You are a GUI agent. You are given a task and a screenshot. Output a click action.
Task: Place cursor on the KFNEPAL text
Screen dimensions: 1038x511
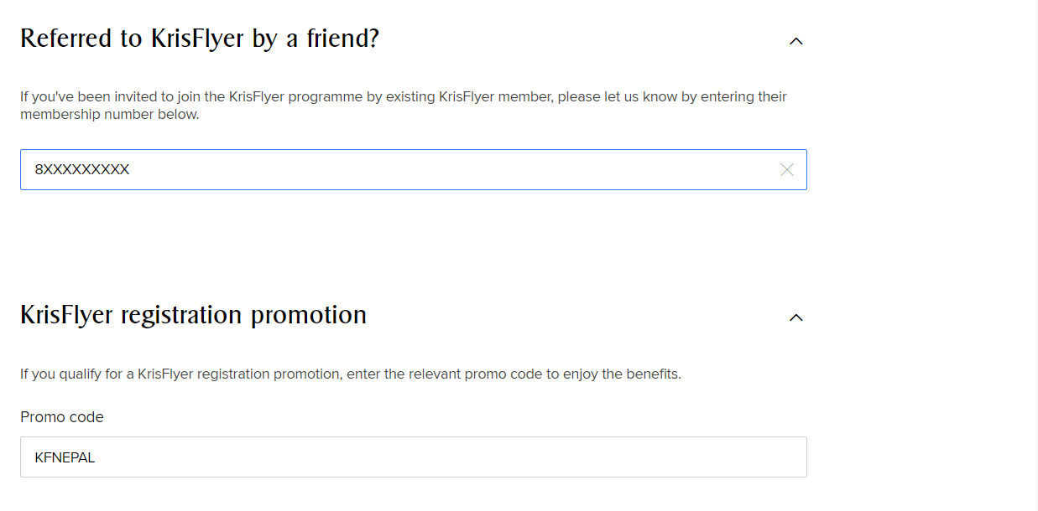[65, 458]
